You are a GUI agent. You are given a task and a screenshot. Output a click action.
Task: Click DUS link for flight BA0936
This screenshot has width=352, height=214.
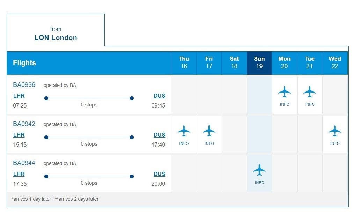(159, 96)
